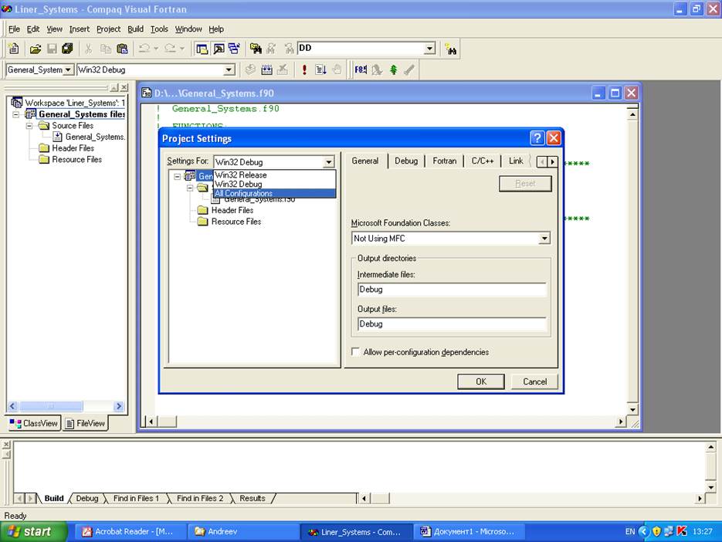
Task: Click the tab scroll left arrow in settings
Action: click(542, 162)
